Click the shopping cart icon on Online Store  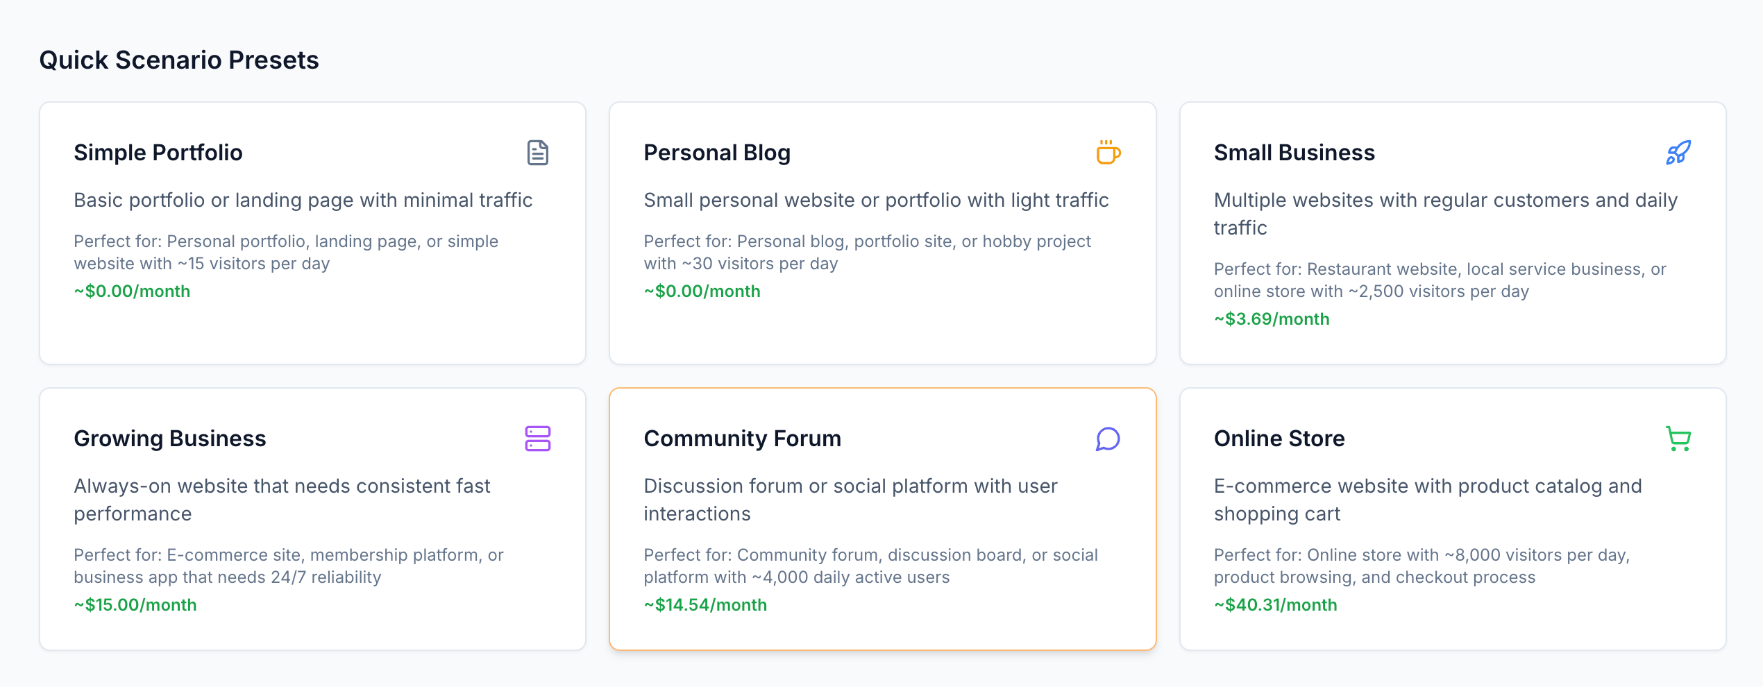(x=1678, y=439)
